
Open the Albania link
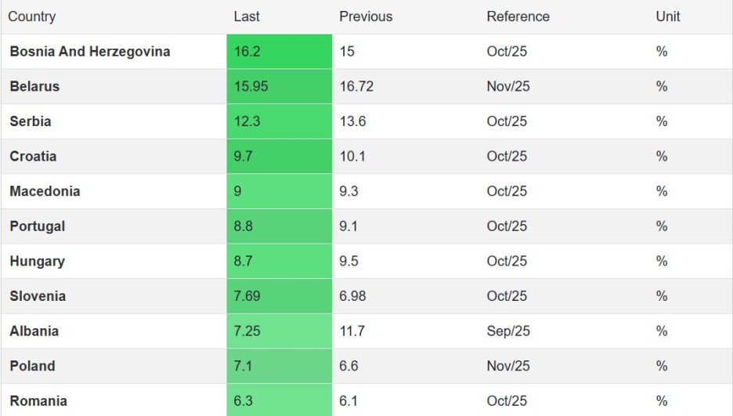click(34, 331)
